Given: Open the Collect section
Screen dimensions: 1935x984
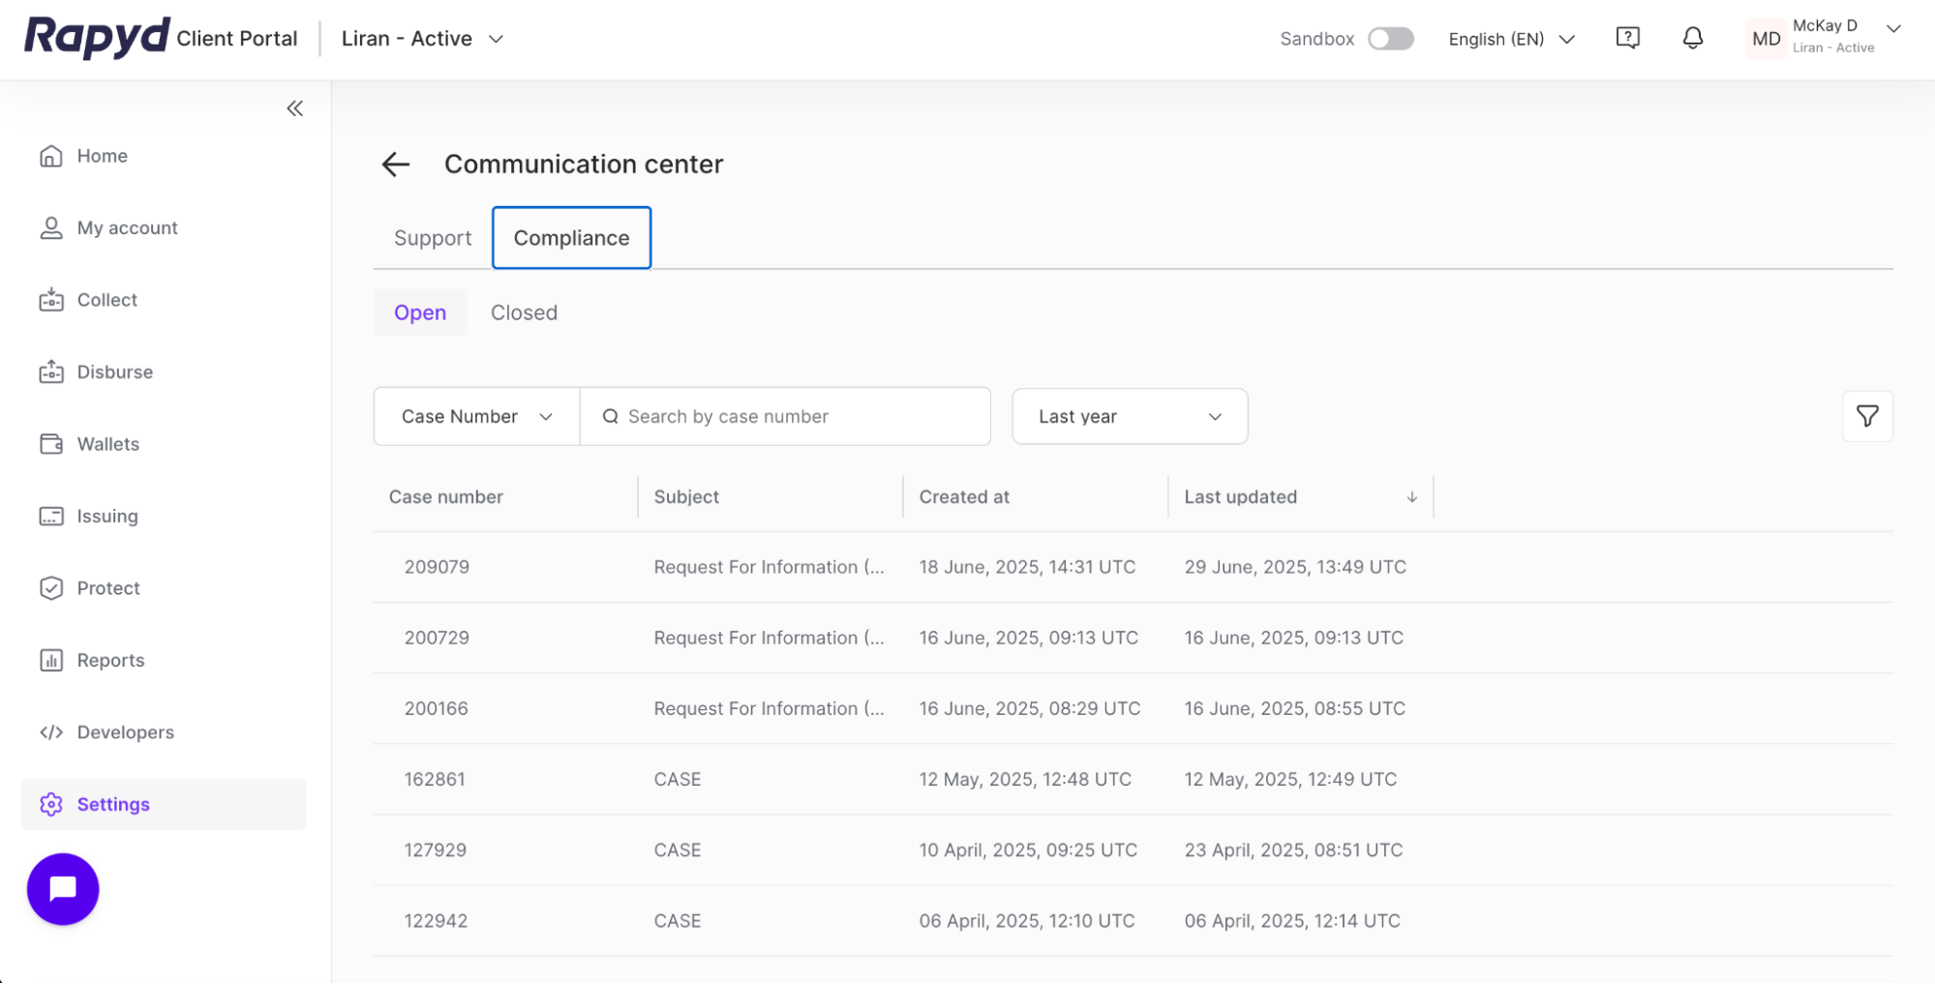Looking at the screenshot, I should pyautogui.click(x=106, y=299).
